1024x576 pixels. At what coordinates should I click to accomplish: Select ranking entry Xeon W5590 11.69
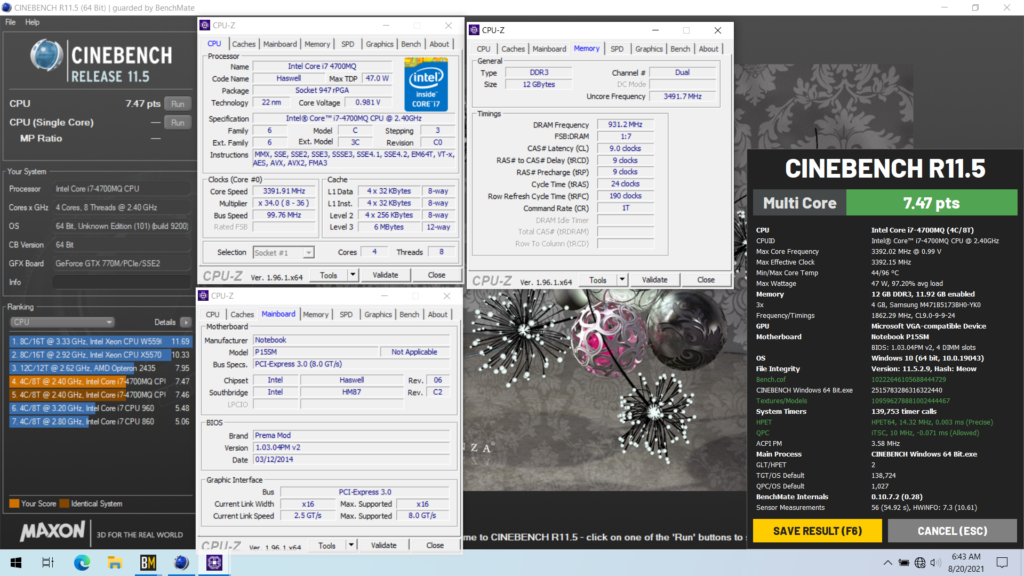coord(100,341)
